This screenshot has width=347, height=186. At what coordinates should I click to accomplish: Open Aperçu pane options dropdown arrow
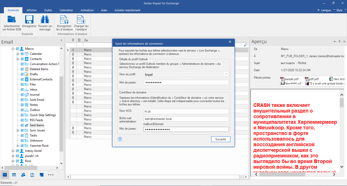pos(334,41)
